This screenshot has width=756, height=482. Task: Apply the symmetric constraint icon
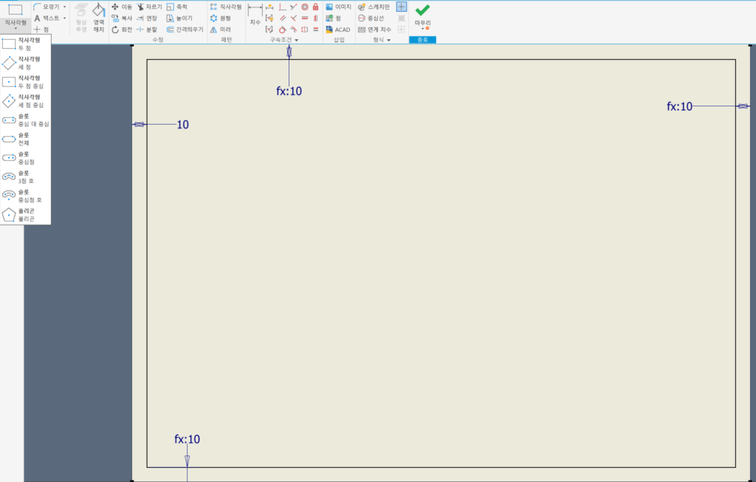(305, 30)
